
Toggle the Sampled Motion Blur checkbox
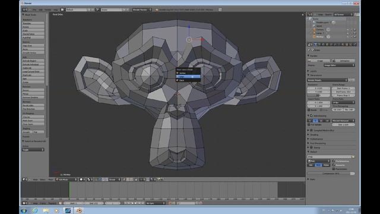(x=312, y=130)
